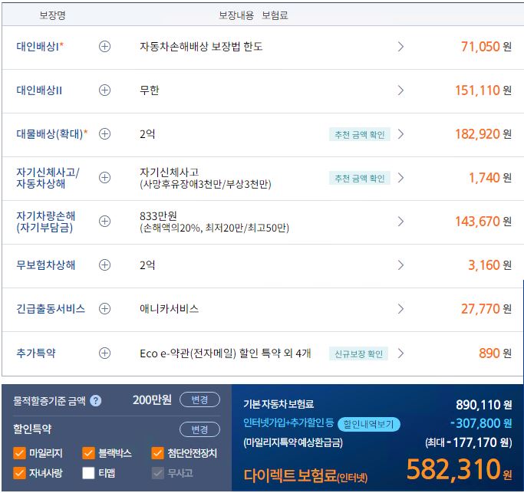Click the 200만원 물적할증 value
524x493 pixels.
coord(152,399)
